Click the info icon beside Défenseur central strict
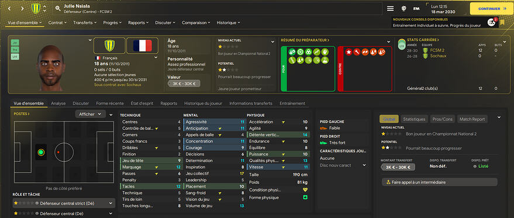This screenshot has width=514, height=218. [x=37, y=203]
